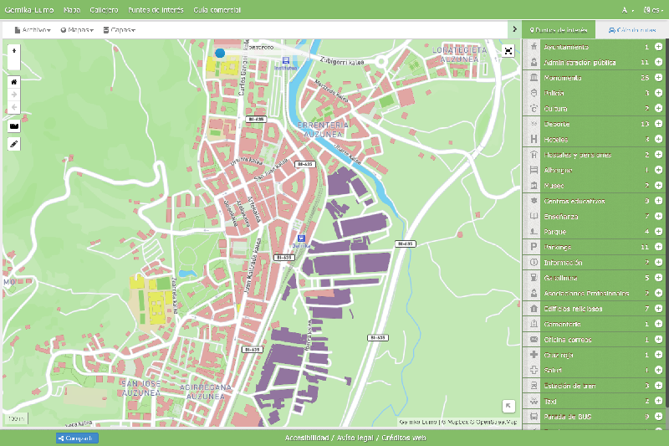The width and height of the screenshot is (669, 446).
Task: Toggle Deporte points with plus button
Action: tap(658, 124)
